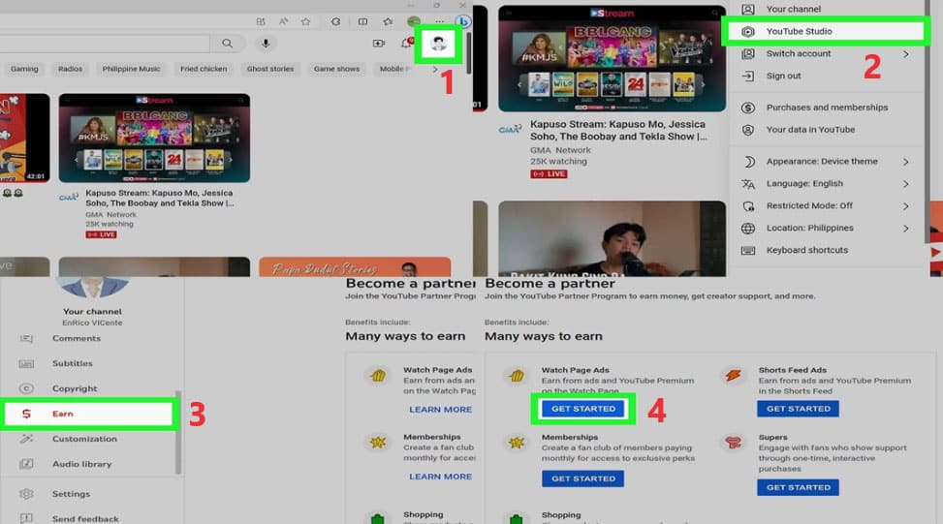
Task: Open the Bing sidebar icon
Action: click(x=463, y=21)
